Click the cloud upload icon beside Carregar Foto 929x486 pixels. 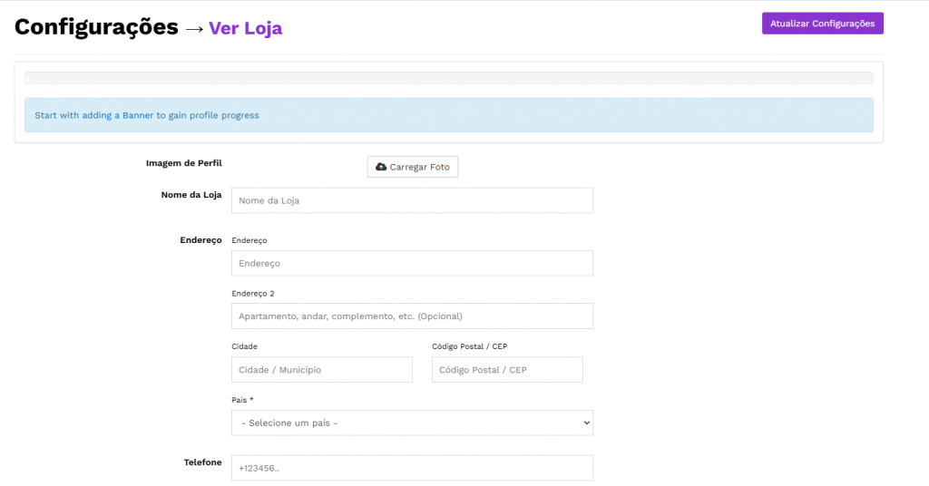[381, 167]
